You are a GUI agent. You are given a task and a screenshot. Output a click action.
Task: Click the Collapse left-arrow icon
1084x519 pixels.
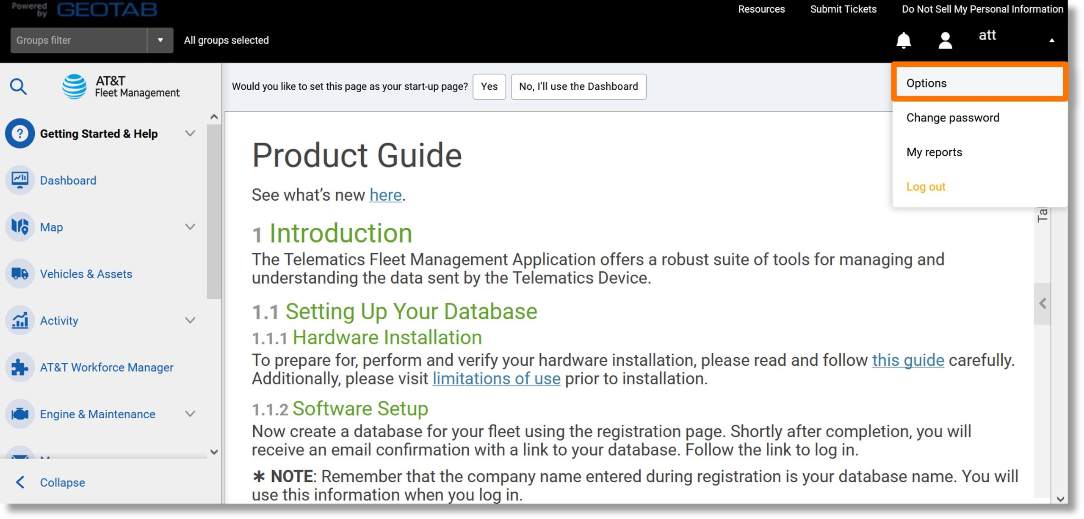[20, 482]
